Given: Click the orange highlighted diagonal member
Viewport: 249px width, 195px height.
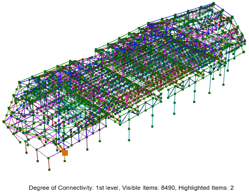Looking at the screenshot, I should [x=62, y=148].
